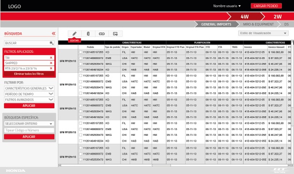Select the DS tab
294x174 pixels.
[286, 24]
